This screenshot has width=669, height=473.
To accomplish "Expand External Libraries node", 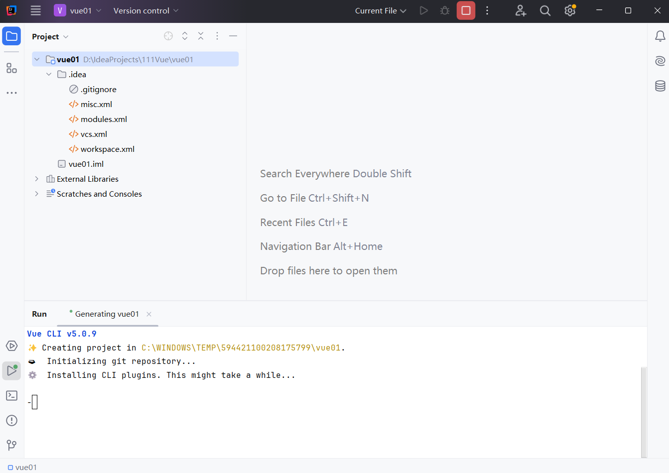I will coord(37,179).
